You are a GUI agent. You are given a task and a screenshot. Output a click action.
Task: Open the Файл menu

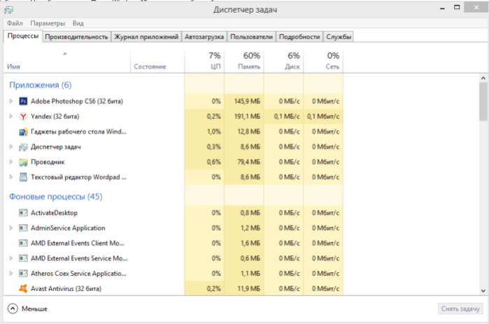(15, 23)
